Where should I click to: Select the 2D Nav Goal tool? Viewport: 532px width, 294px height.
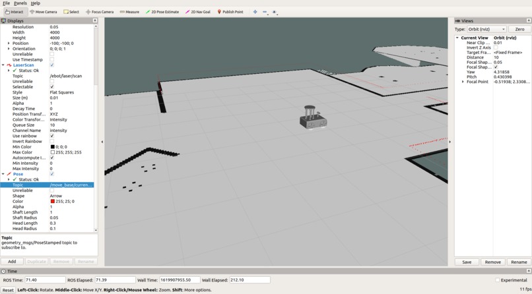coord(198,12)
